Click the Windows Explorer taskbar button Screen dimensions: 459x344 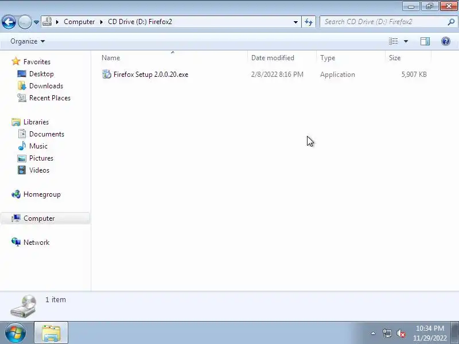coord(51,333)
